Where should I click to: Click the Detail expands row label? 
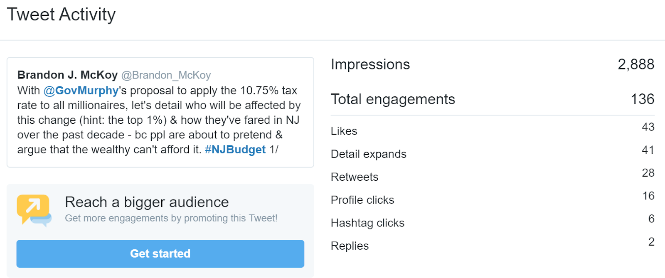369,154
